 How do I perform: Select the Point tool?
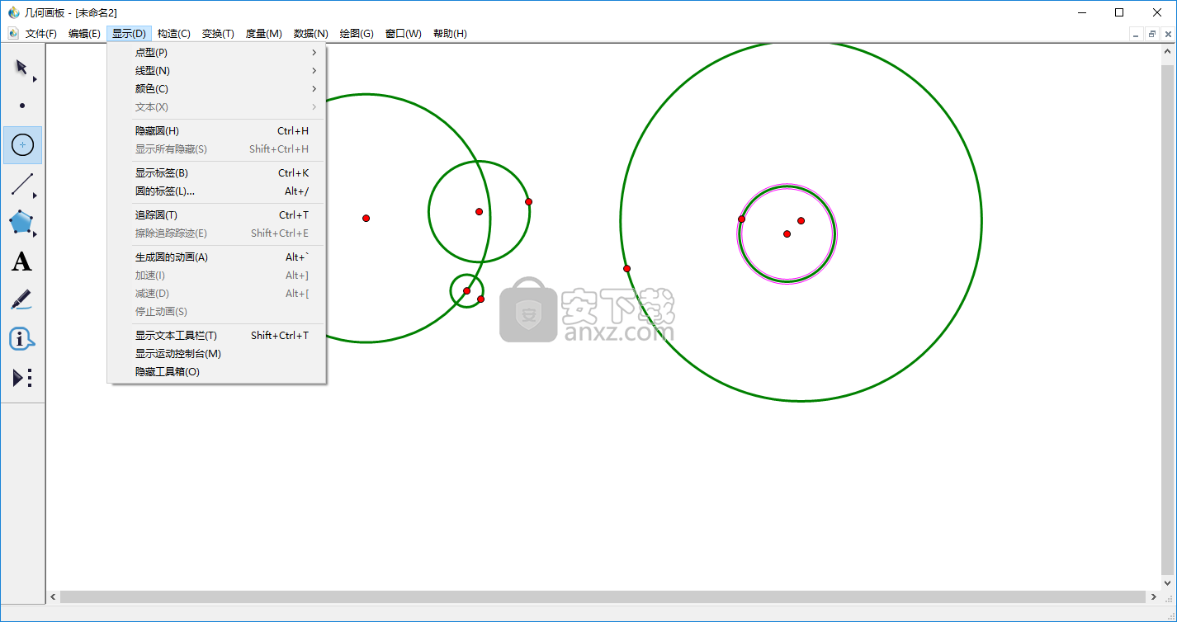(22, 106)
